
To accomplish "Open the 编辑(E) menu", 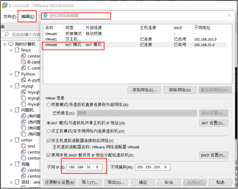I will [27, 17].
